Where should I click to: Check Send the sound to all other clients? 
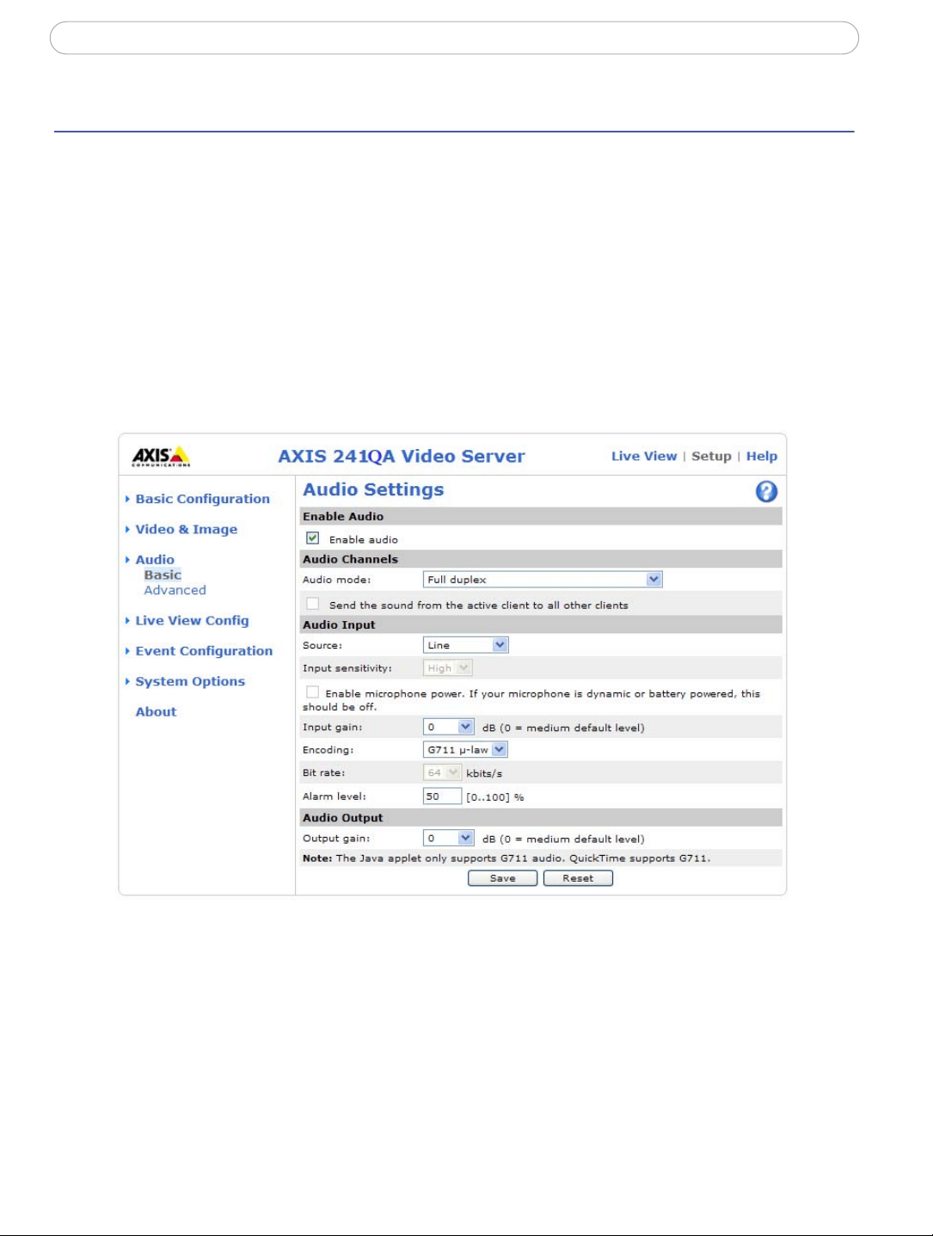coord(313,604)
